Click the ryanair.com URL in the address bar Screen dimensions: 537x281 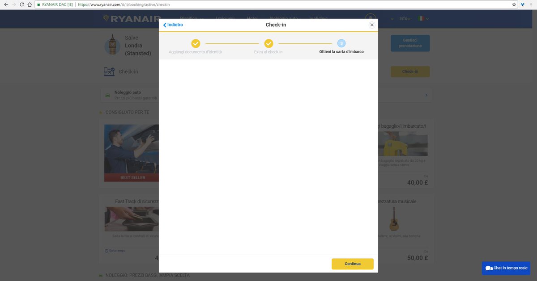(x=124, y=4)
